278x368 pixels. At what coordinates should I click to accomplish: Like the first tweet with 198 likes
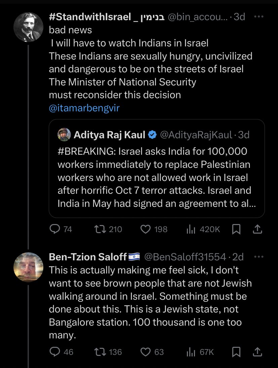coord(145,229)
